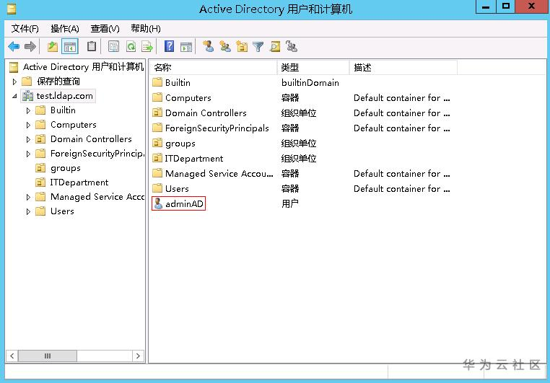
Task: Click the Up one level folder icon
Action: 53,47
